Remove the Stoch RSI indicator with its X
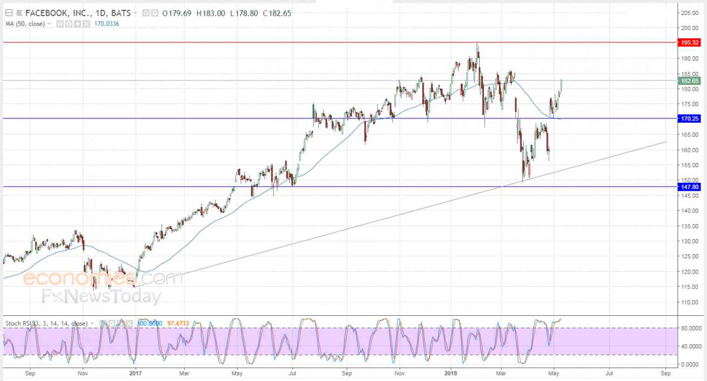 click(131, 323)
